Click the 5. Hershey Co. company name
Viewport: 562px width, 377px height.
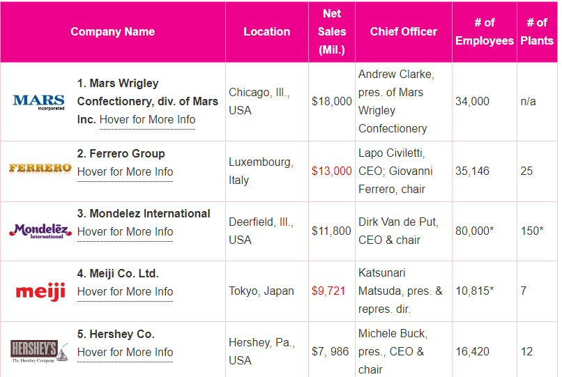click(116, 334)
